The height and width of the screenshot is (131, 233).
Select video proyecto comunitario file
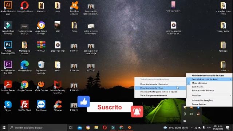pyautogui.click(x=91, y=29)
